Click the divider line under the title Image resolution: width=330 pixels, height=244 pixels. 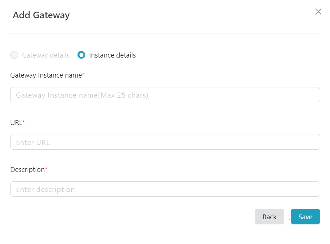click(x=165, y=34)
